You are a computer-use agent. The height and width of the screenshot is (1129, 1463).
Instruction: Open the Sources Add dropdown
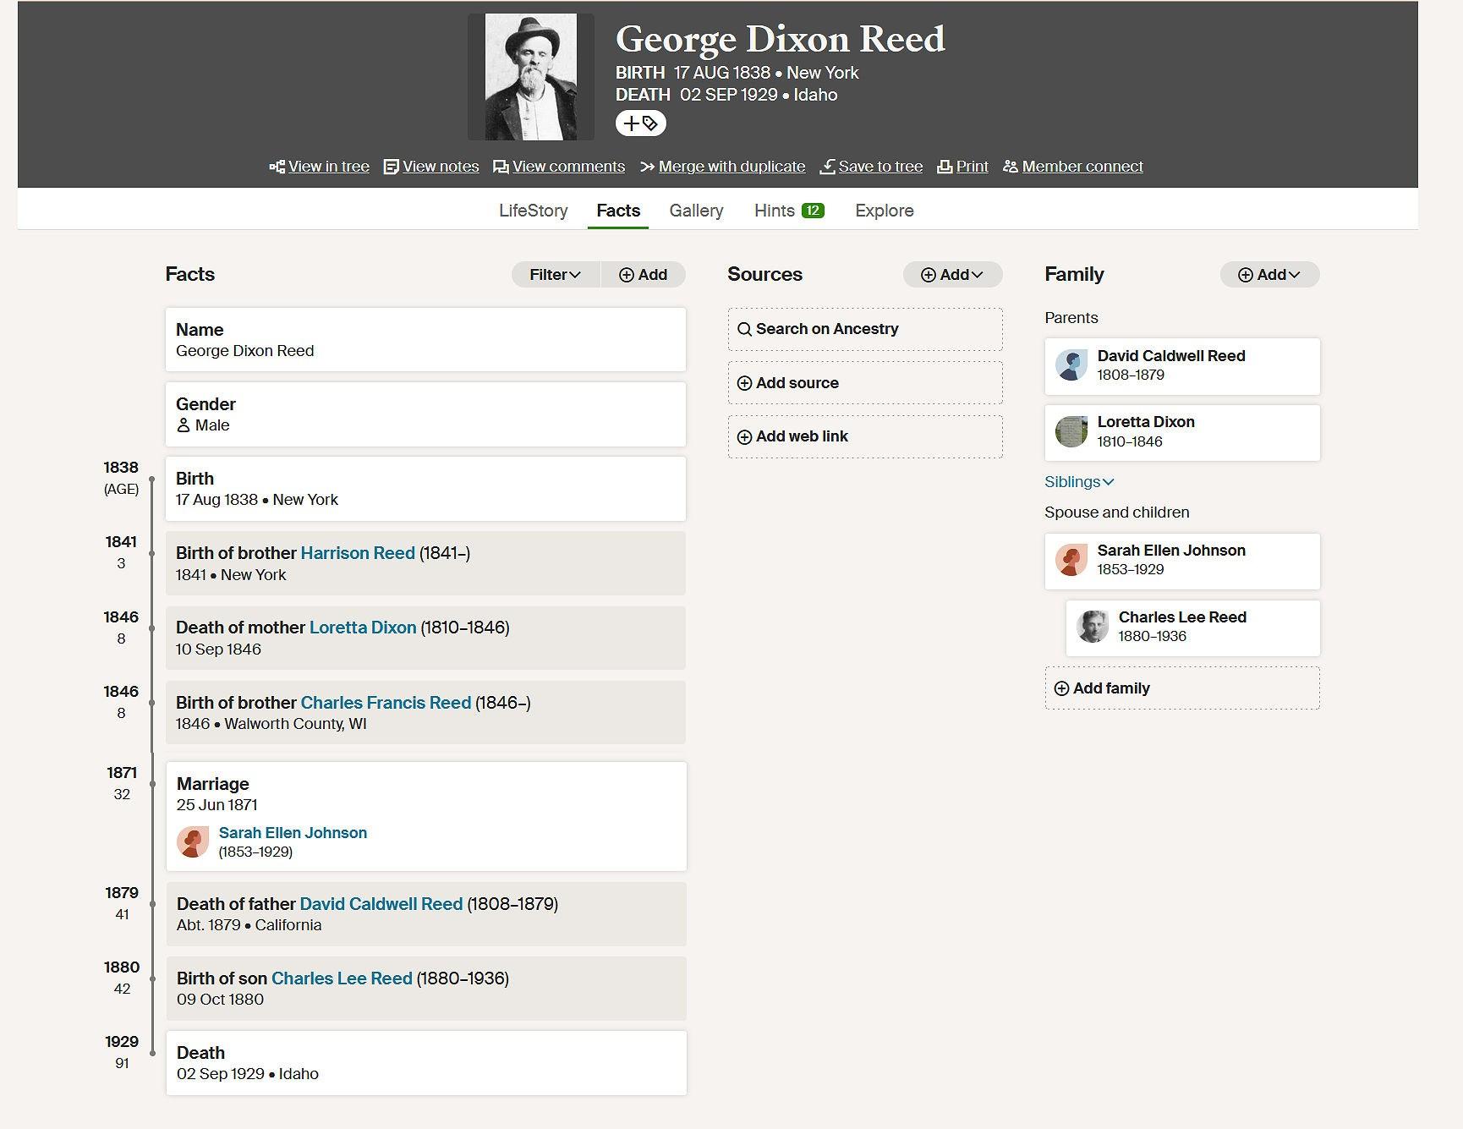pyautogui.click(x=952, y=275)
